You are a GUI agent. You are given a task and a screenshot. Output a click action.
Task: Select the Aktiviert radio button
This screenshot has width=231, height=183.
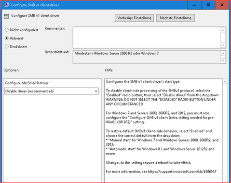[7, 38]
